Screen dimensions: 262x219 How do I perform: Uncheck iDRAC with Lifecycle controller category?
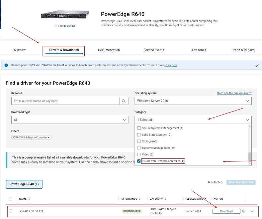point(139,161)
